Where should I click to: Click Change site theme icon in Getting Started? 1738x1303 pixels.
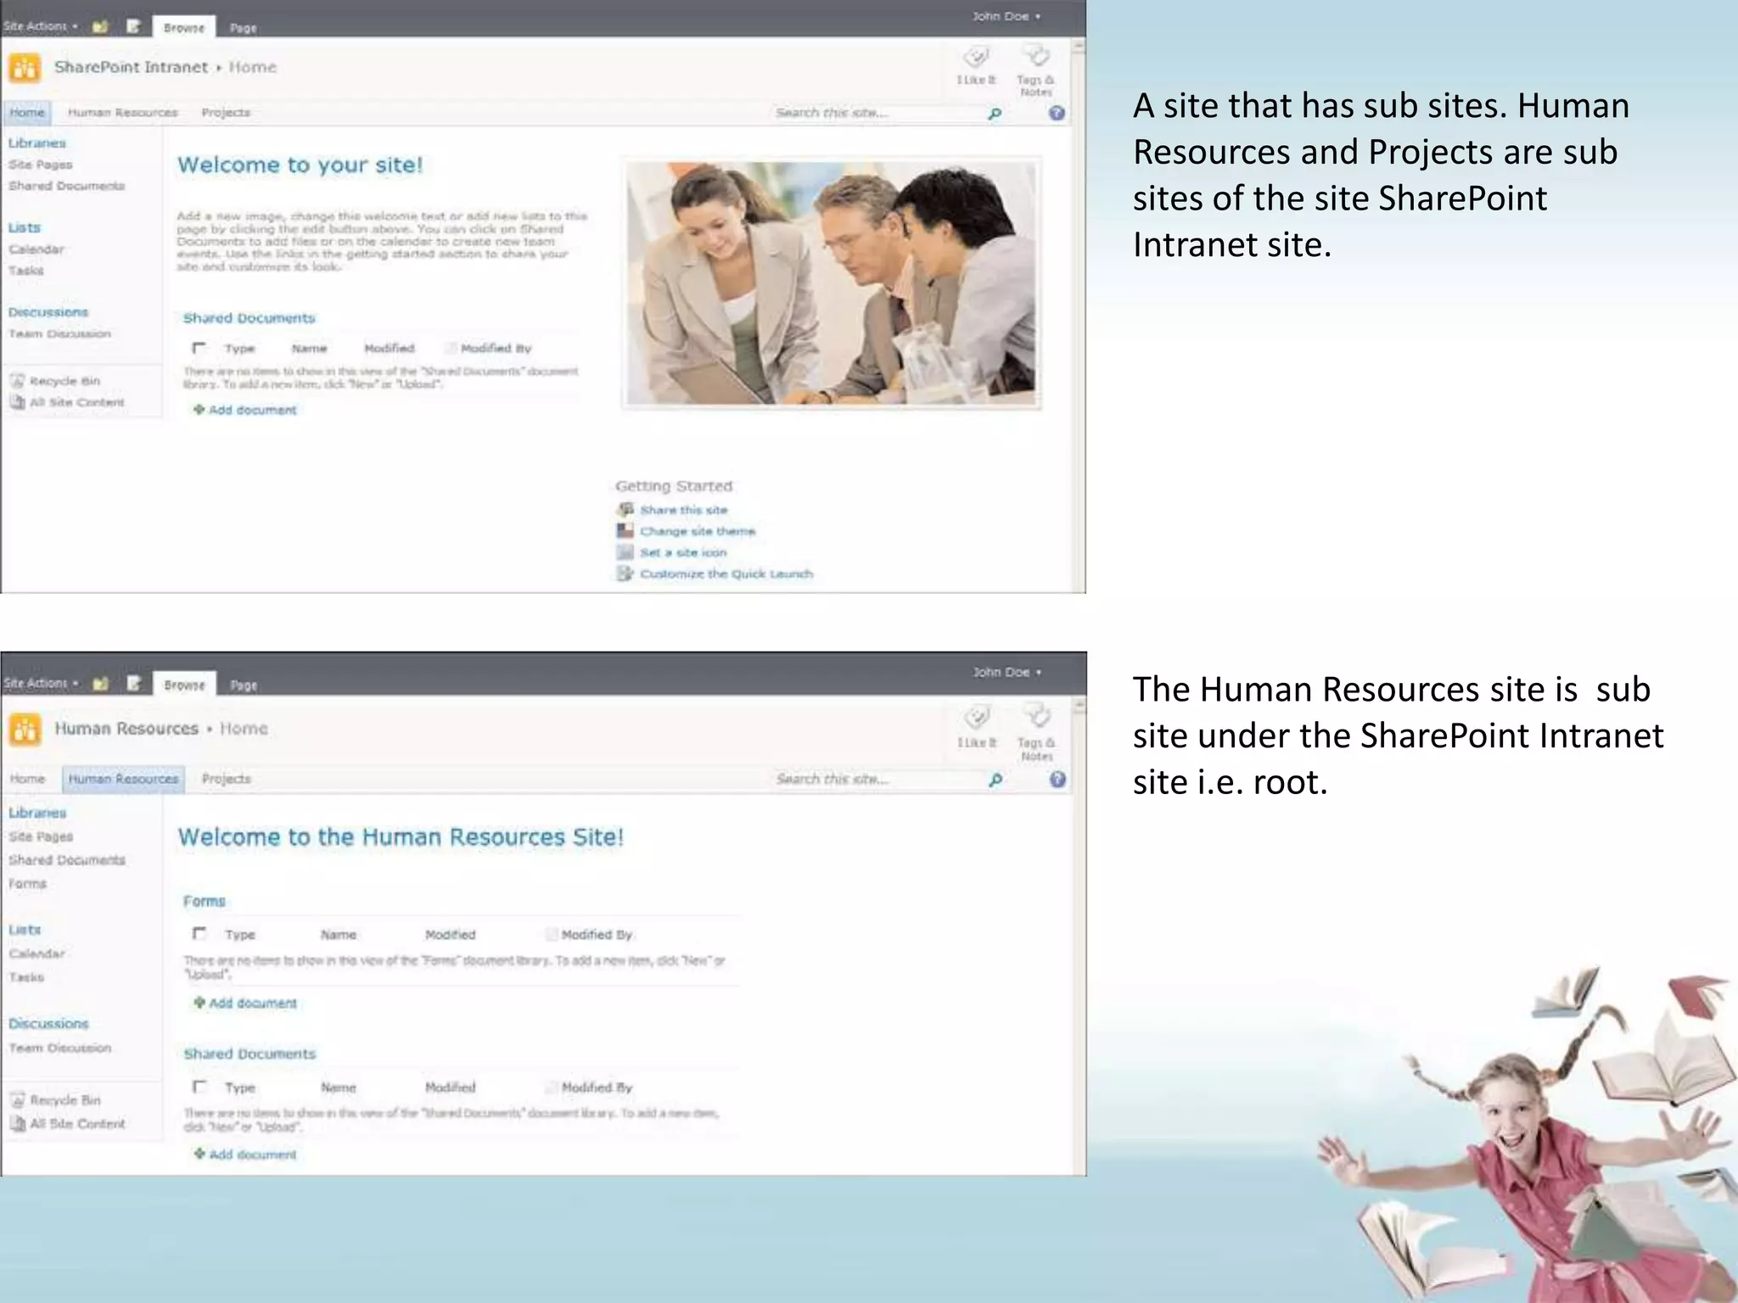point(625,530)
